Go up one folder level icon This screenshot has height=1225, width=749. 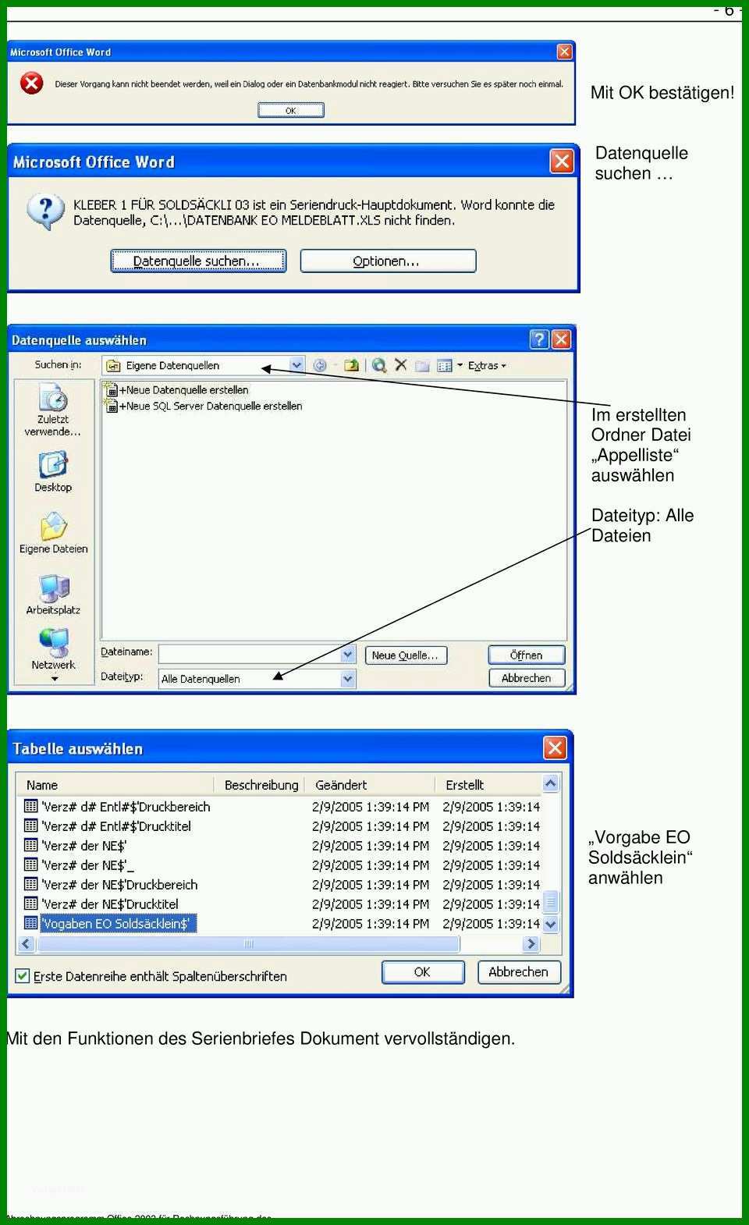[351, 365]
